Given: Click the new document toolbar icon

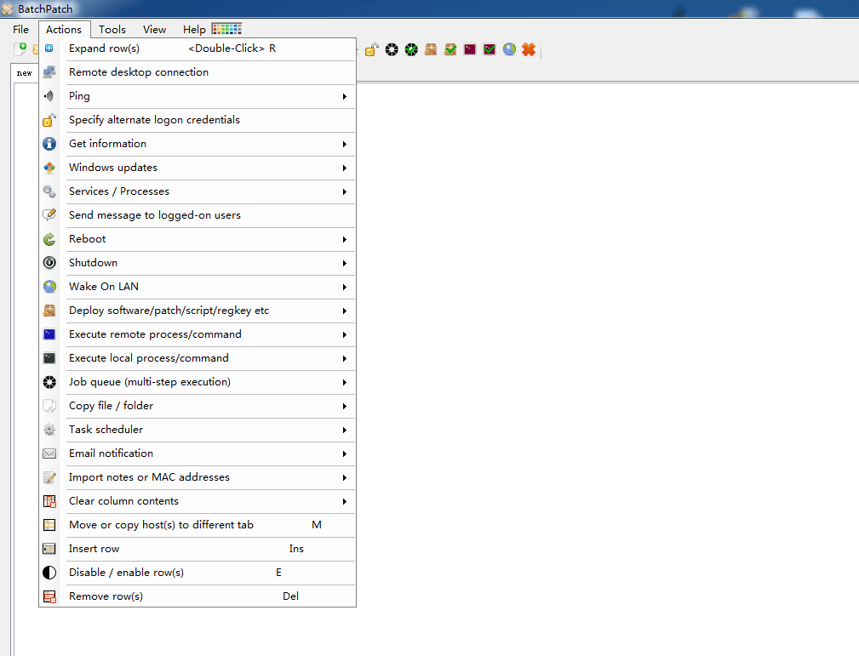Looking at the screenshot, I should tap(20, 50).
